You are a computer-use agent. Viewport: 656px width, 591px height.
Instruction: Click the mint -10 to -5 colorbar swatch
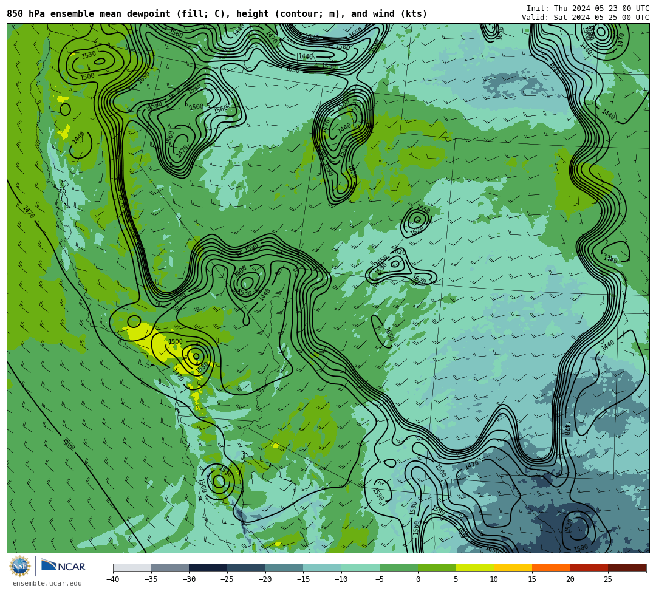coord(361,567)
